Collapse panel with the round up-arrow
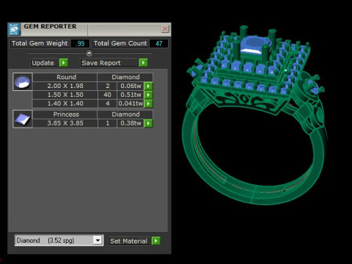This screenshot has height=264, width=352. tap(89, 53)
